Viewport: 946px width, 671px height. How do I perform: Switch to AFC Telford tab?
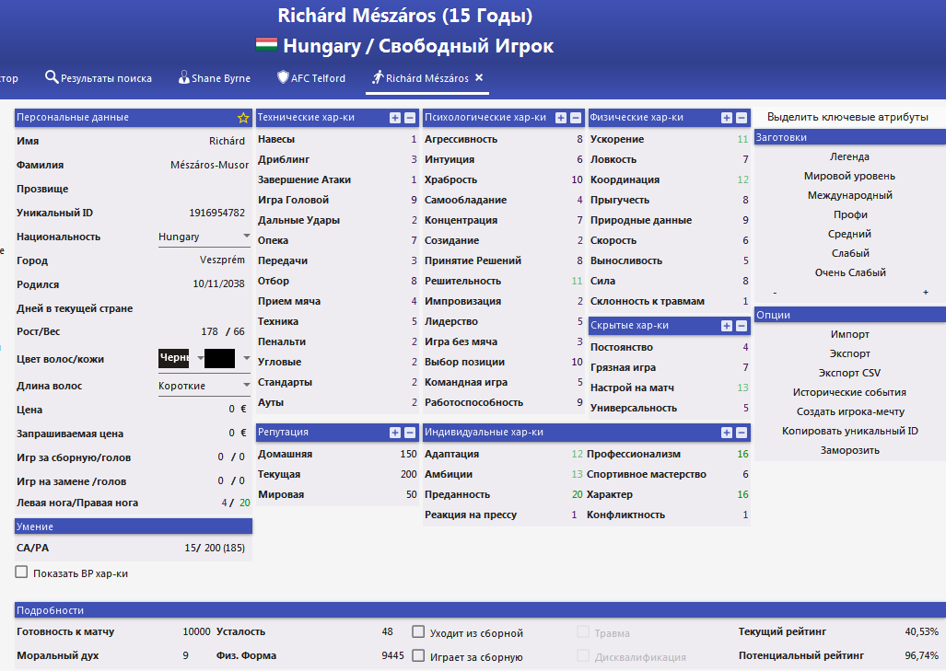(311, 78)
